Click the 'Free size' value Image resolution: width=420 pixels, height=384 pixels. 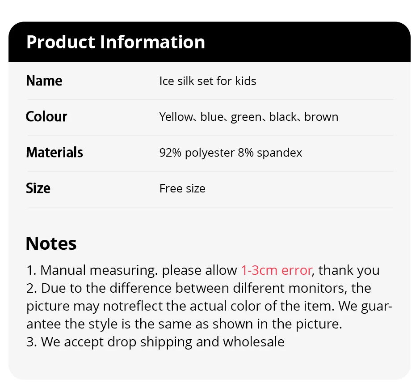[x=182, y=188]
